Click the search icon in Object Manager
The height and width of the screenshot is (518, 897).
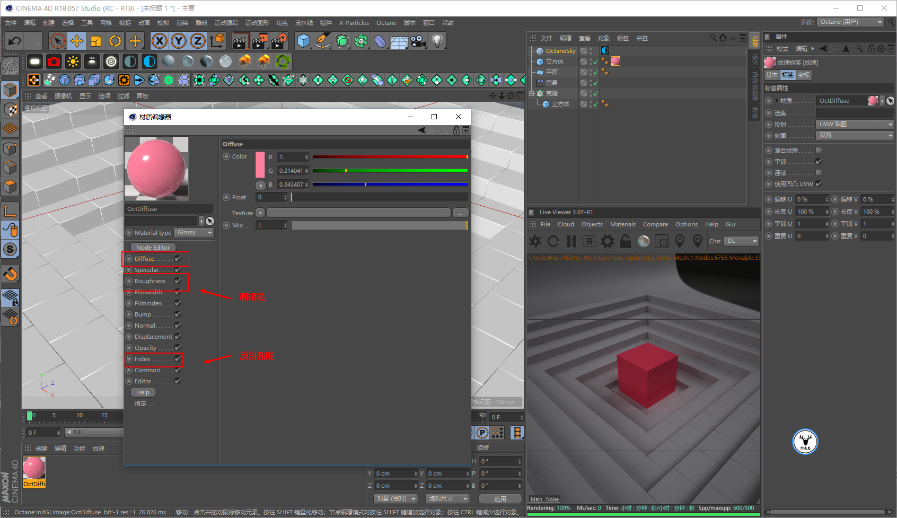pos(713,38)
